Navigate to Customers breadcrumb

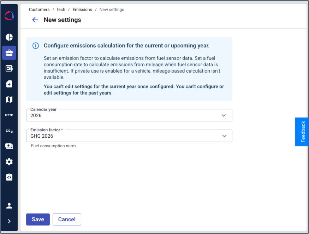[39, 10]
